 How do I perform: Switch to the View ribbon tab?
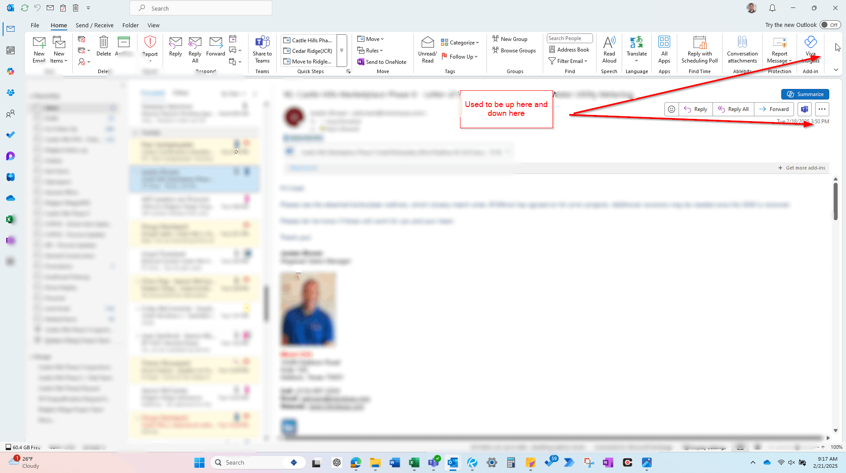pos(153,25)
